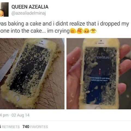
Task: Open the @azealiadelminaj handle link
Action: pos(29,13)
